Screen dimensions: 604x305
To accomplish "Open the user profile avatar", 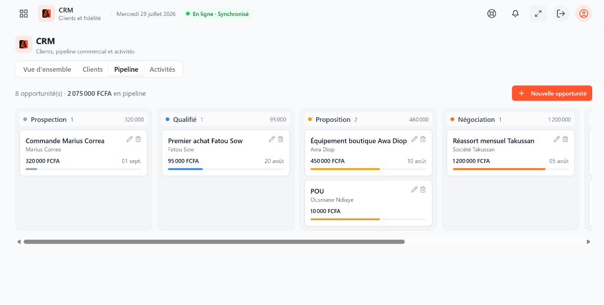I will point(583,14).
